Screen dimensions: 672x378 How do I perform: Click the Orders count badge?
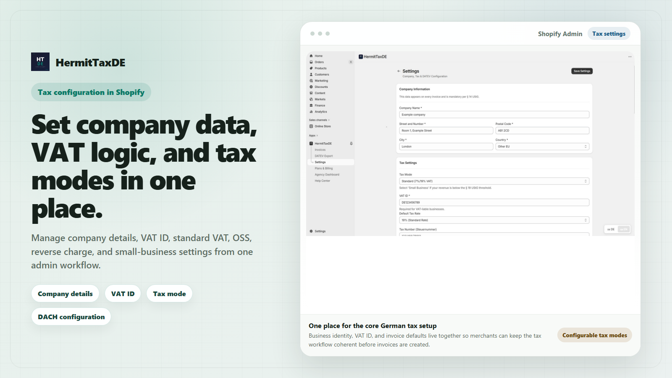[351, 62]
